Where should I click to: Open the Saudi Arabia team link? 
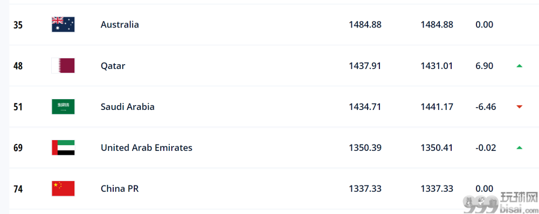pyautogui.click(x=128, y=107)
